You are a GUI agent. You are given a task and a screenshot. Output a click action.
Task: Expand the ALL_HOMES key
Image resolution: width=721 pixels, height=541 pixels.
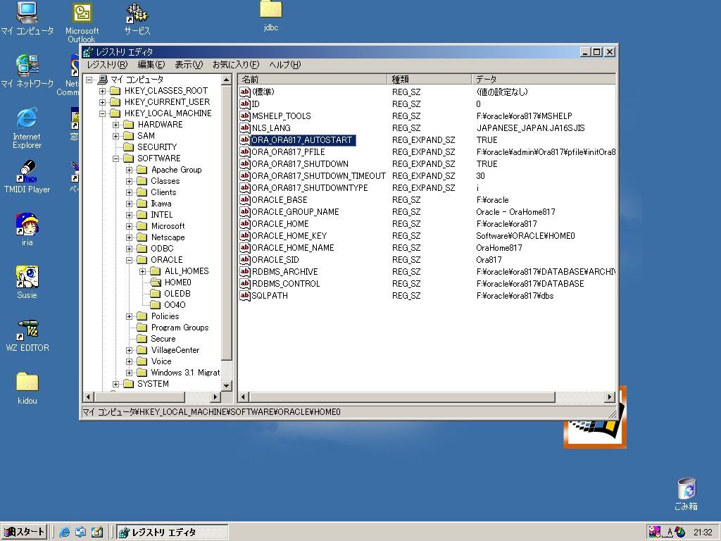[142, 271]
